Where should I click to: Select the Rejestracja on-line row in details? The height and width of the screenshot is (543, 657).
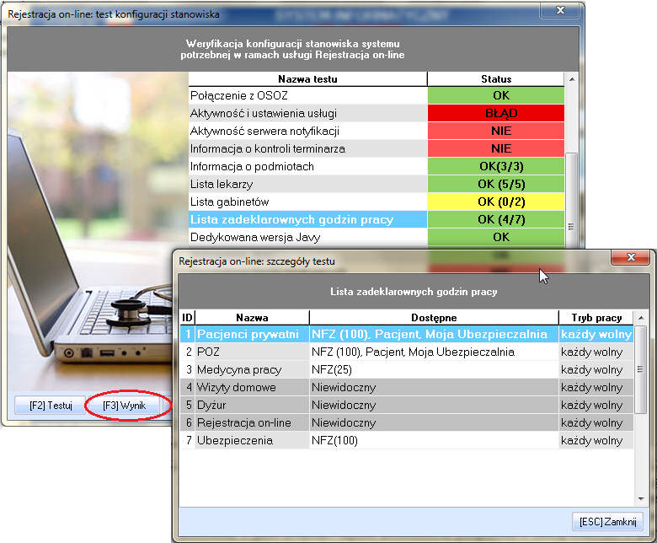click(407, 422)
